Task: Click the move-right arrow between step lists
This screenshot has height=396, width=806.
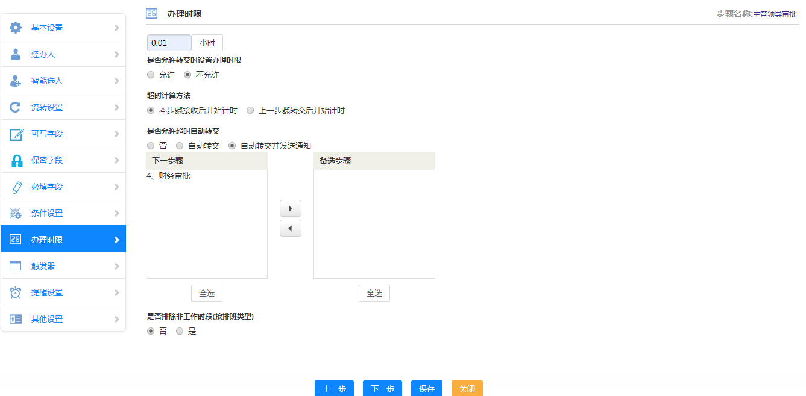Action: (x=291, y=208)
